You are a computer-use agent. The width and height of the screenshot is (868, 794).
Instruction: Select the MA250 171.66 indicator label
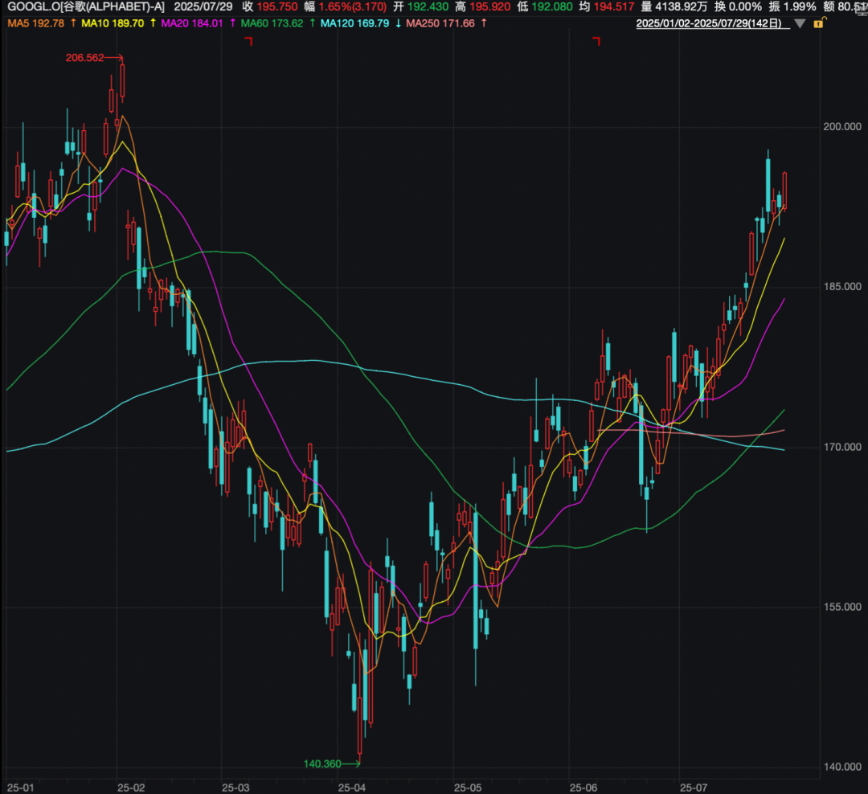(440, 23)
